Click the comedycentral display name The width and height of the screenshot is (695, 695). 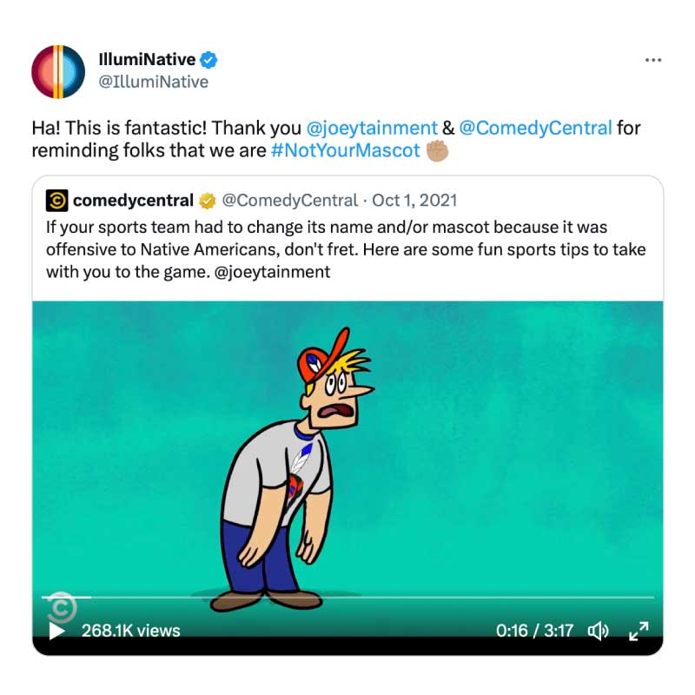point(133,201)
